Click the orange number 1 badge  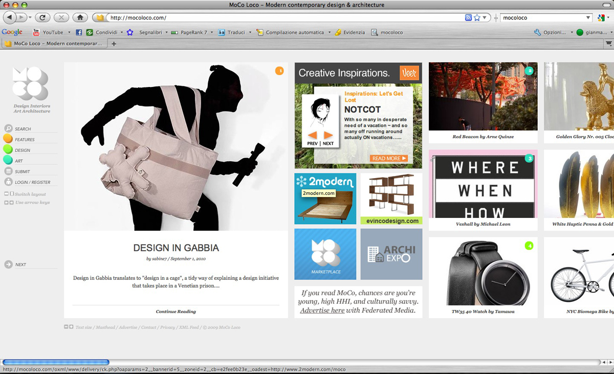279,71
